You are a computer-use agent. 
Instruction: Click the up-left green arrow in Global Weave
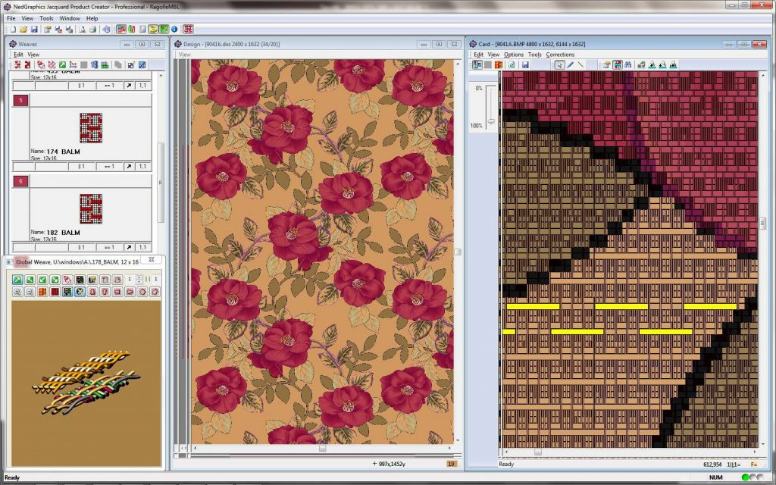point(30,280)
